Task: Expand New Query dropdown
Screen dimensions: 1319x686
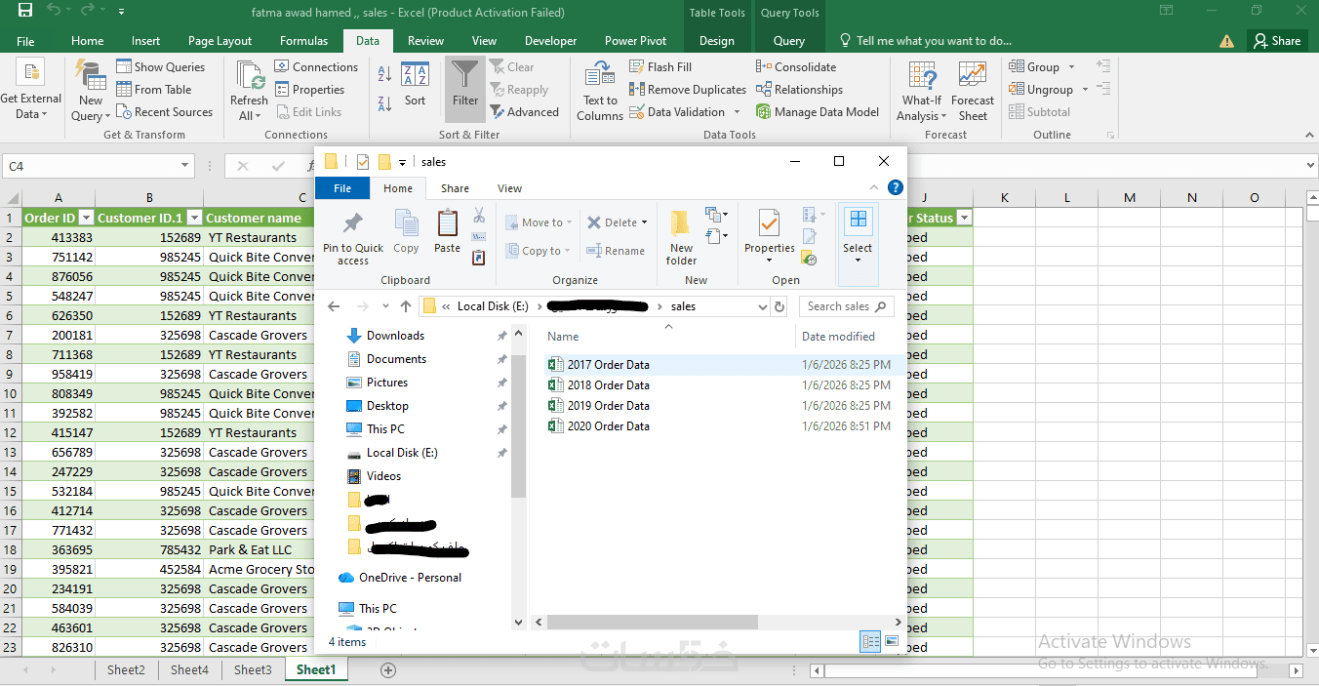Action: point(90,109)
